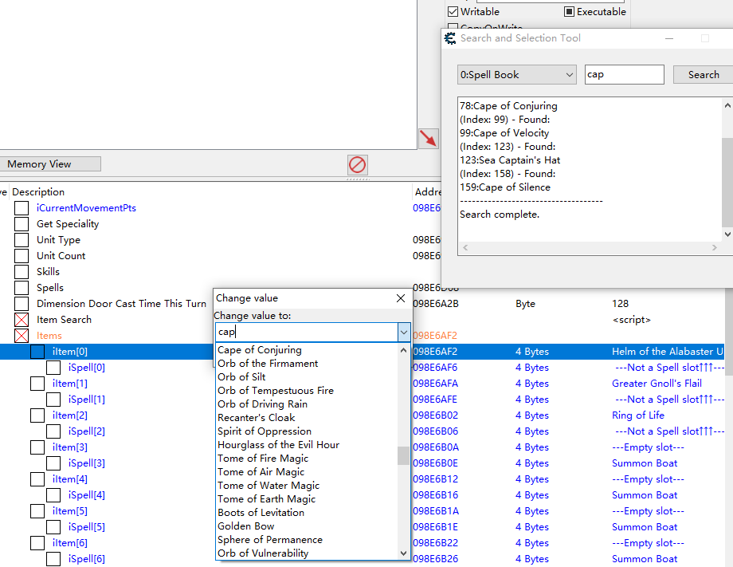Select the iSpell[0] tree entry
The width and height of the screenshot is (733, 567).
tap(86, 368)
